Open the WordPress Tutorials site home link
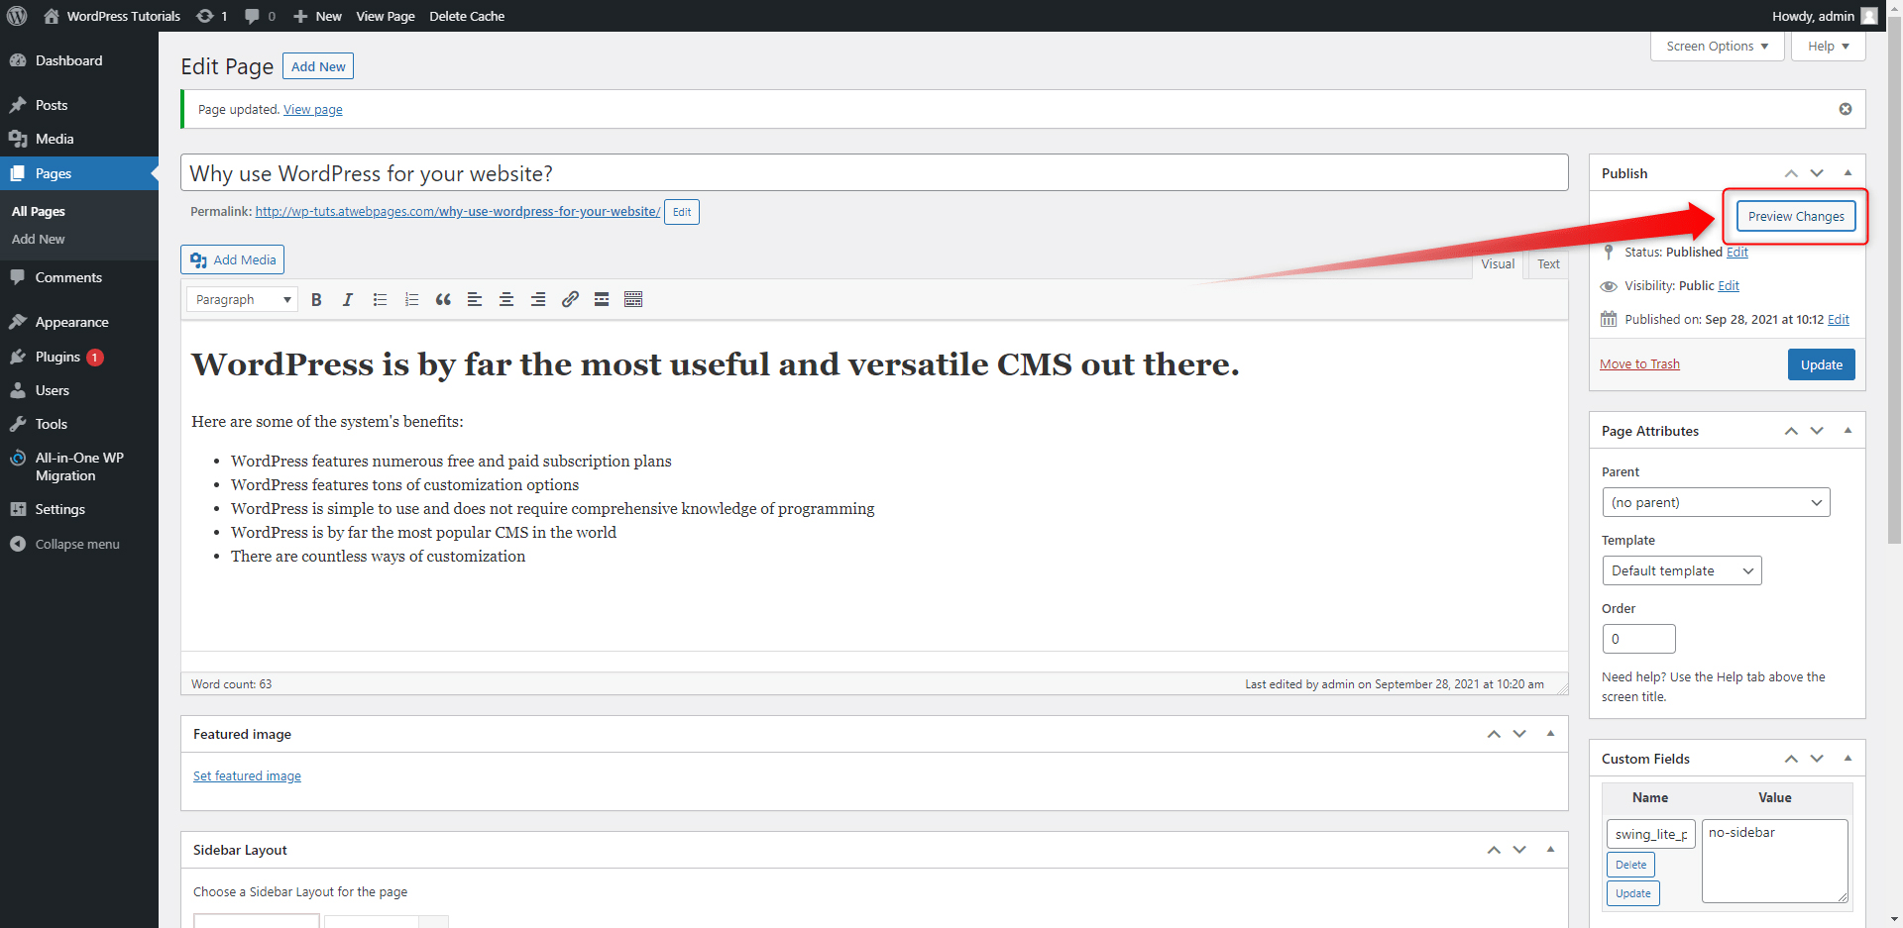Screen dimensions: 1903x928 112,16
